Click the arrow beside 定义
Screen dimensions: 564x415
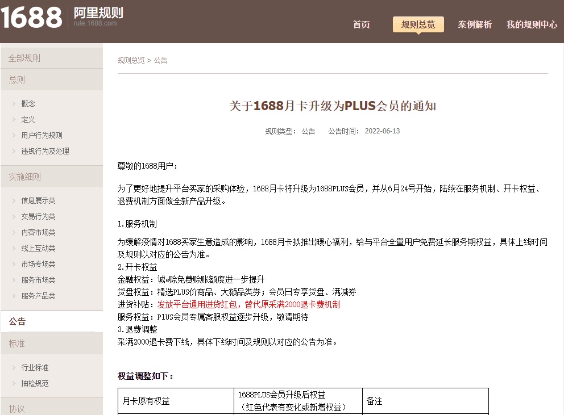(x=14, y=119)
